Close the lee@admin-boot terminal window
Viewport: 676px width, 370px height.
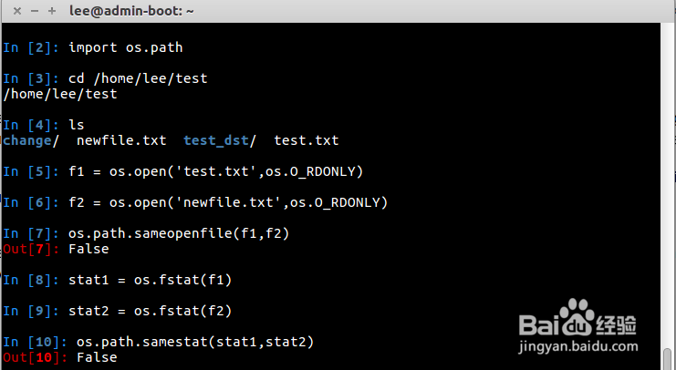[x=12, y=11]
